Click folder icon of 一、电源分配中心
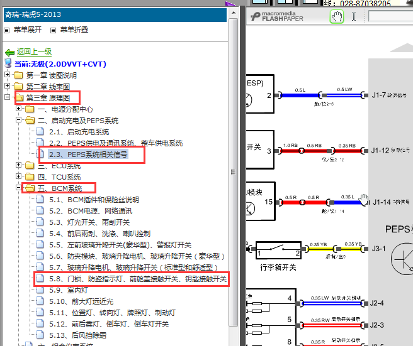Image resolution: width=413 pixels, height=346 pixels. (30, 109)
